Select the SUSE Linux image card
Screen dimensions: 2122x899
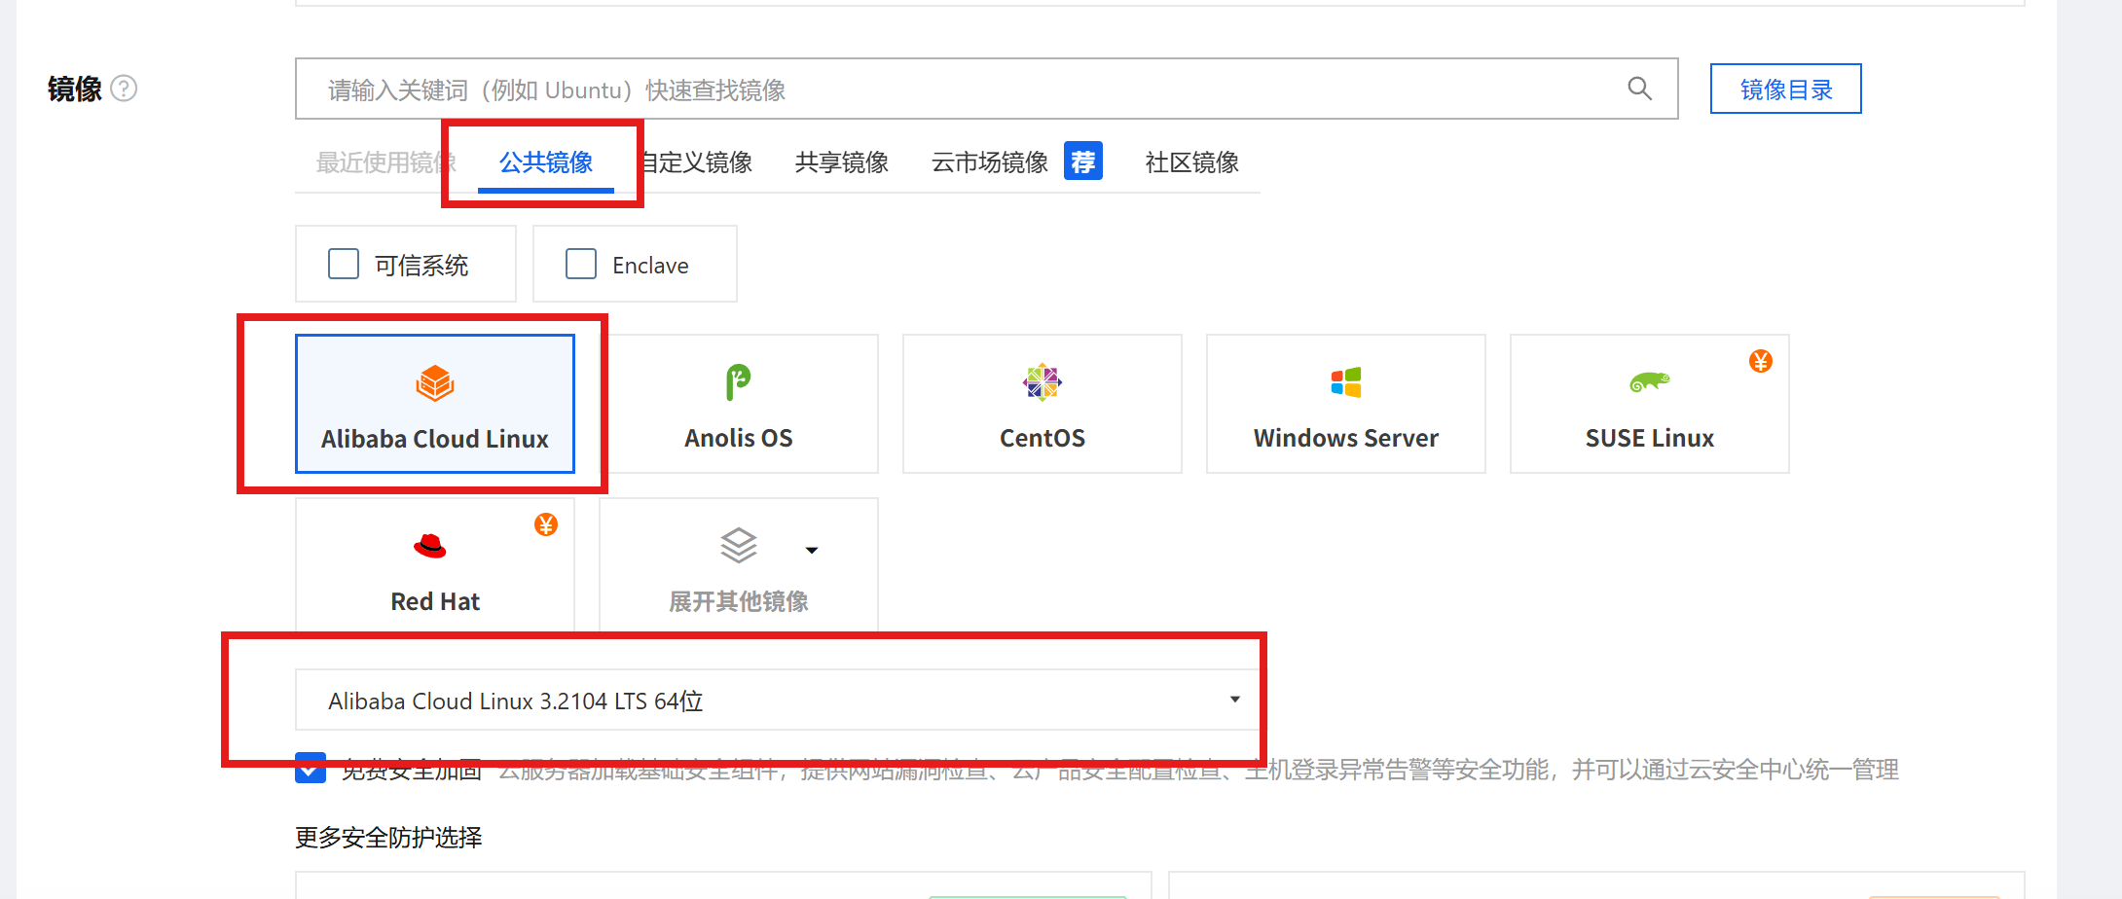click(1650, 404)
